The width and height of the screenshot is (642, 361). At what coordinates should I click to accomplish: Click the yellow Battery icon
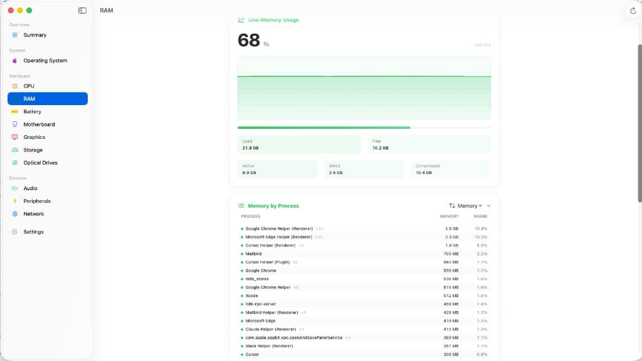(15, 111)
